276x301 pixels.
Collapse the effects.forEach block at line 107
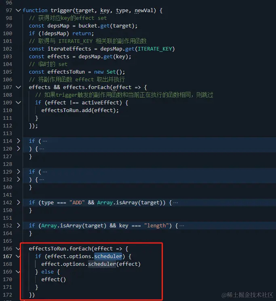coord(18,87)
